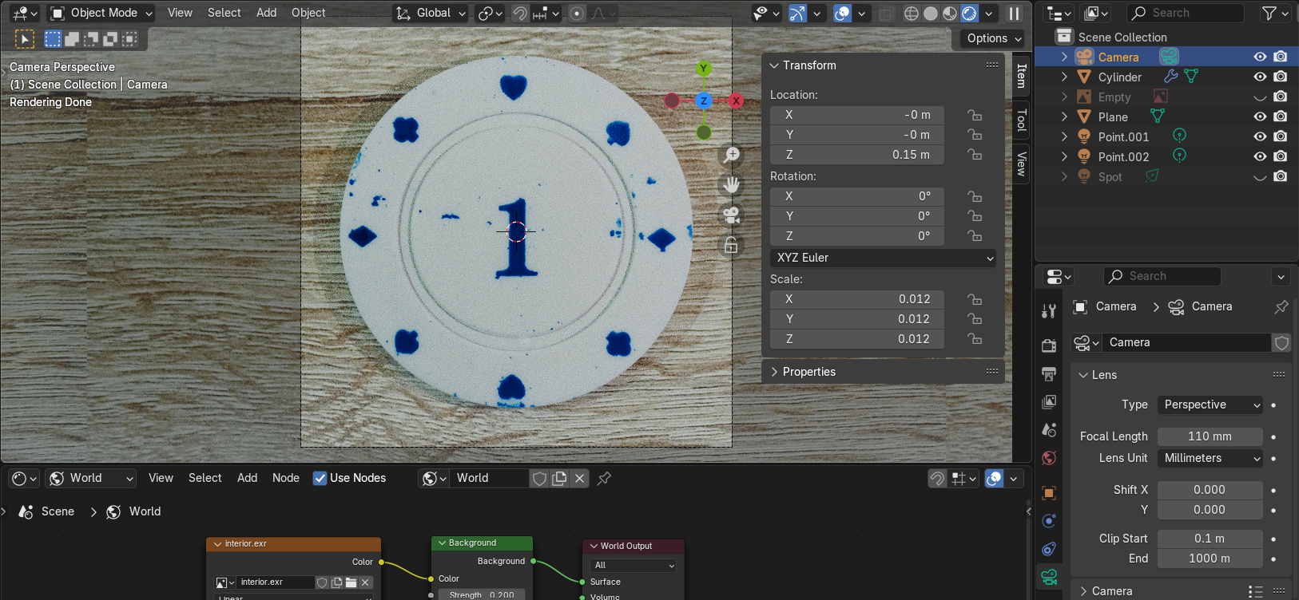Disable rendering for Plane object

1281,117
